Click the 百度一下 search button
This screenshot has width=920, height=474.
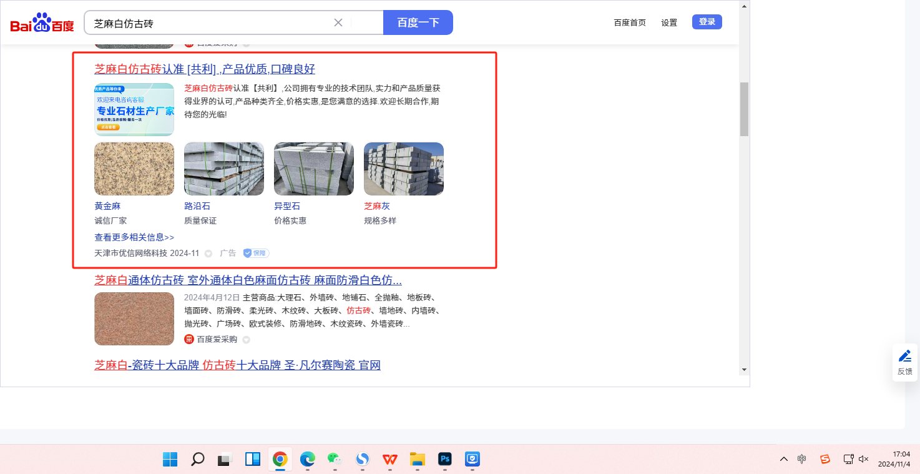coord(418,22)
